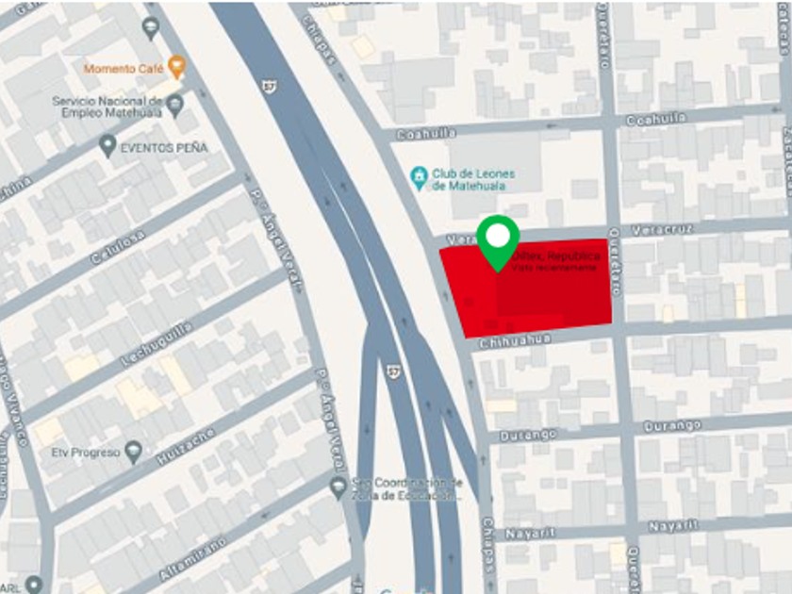Click the lower highway 57 shield
Image resolution: width=792 pixels, height=594 pixels.
(394, 372)
